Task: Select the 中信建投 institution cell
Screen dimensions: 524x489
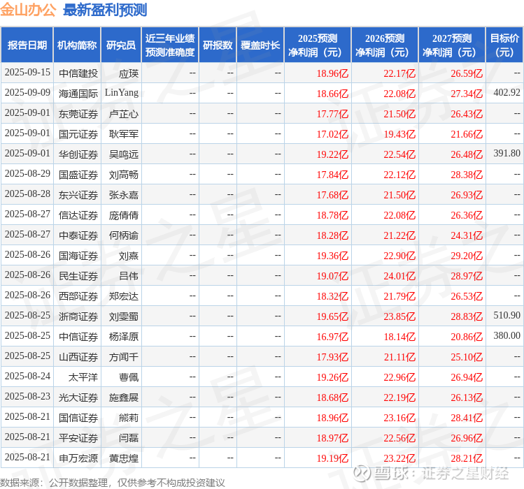Action: [x=77, y=73]
